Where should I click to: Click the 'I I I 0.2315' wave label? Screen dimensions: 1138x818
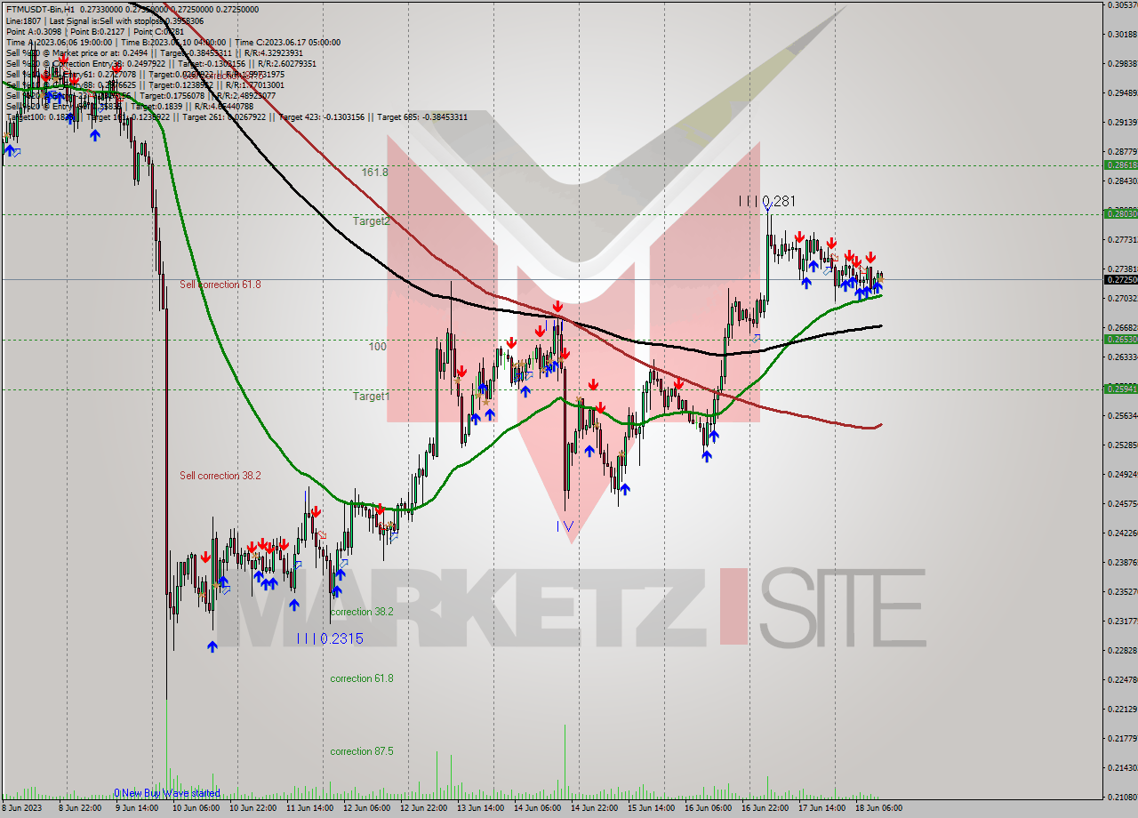pyautogui.click(x=330, y=638)
